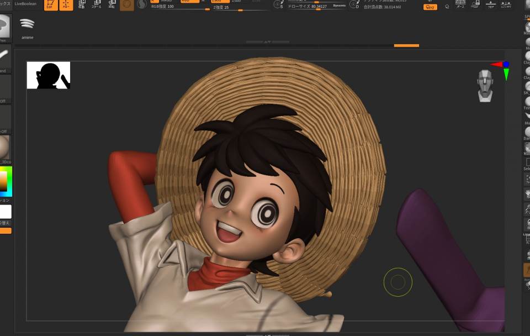Viewport: 530px width, 336px height.
Task: Toggle the floor grid icon
Action: tap(490, 4)
